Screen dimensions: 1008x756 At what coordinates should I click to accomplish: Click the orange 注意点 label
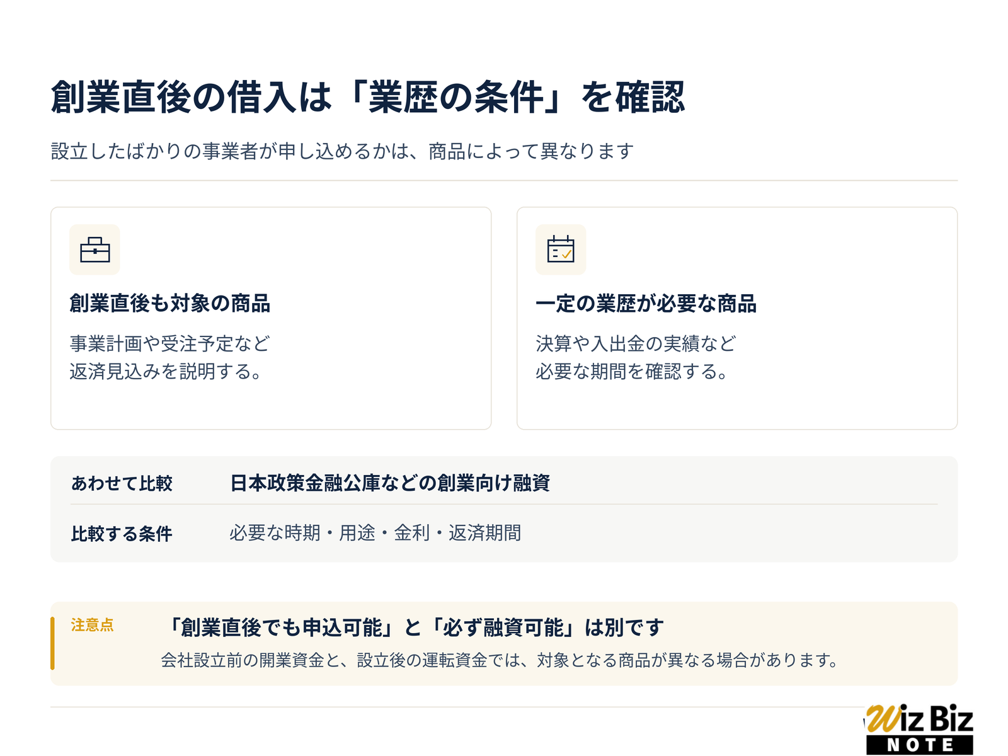pyautogui.click(x=92, y=625)
